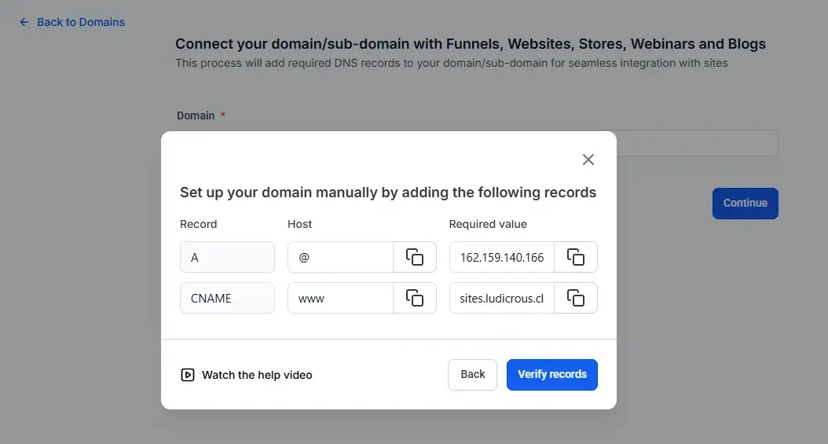Click the 162.159.140.166 value field
Screen dimensions: 828x444
coord(502,257)
